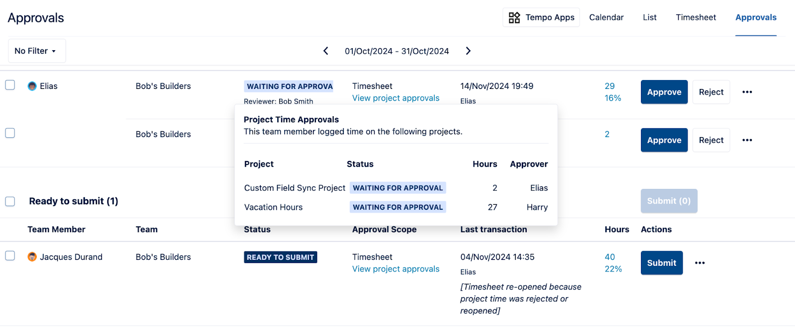Click View project approvals link for Jacques Durand
795x333 pixels.
click(x=396, y=269)
